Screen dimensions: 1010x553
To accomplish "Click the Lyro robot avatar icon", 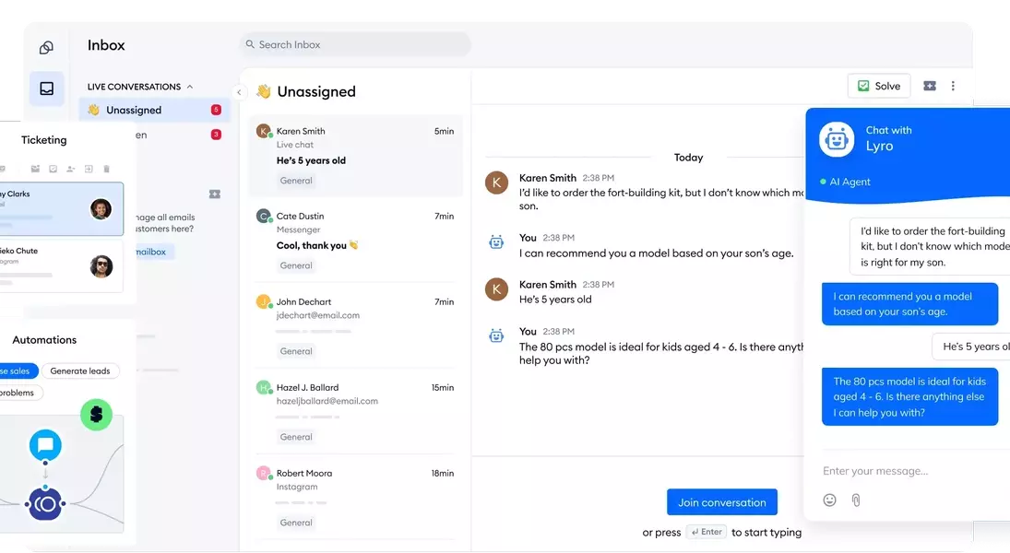I will tap(837, 138).
